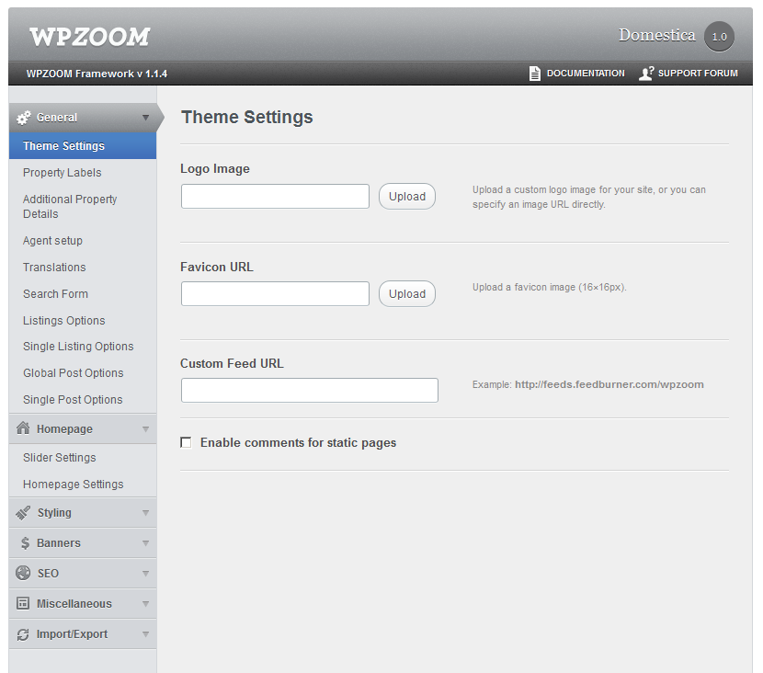The image size is (763, 673).
Task: Upload a Favicon image
Action: click(407, 294)
